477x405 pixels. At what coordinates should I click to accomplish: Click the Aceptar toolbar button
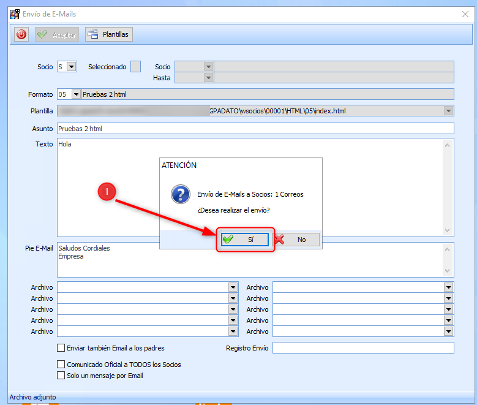pyautogui.click(x=57, y=35)
